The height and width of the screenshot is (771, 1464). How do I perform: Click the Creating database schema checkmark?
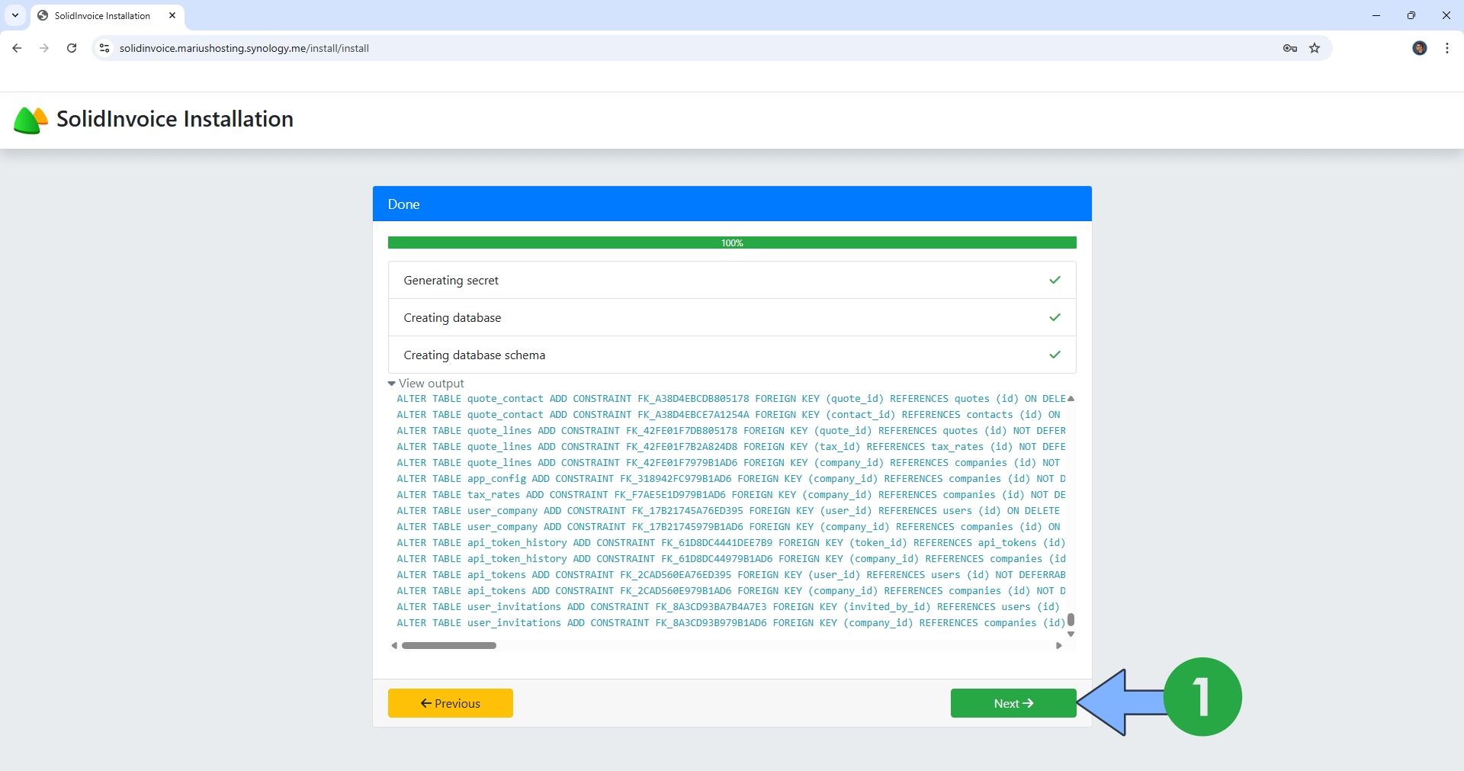click(x=1055, y=355)
